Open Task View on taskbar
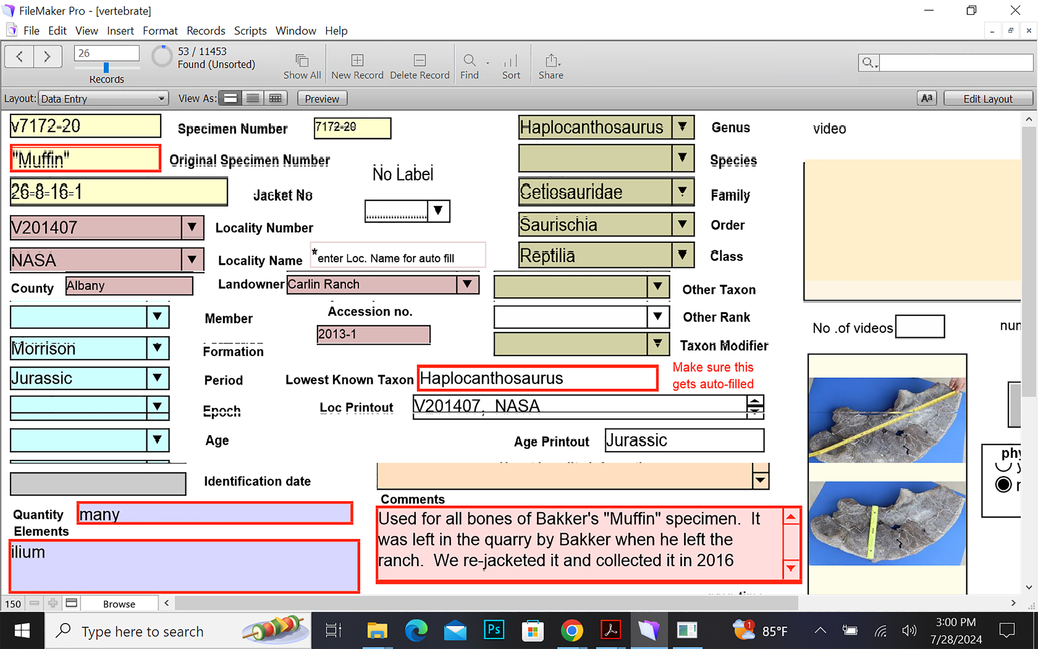Screen dimensions: 1038x649 coord(333,631)
